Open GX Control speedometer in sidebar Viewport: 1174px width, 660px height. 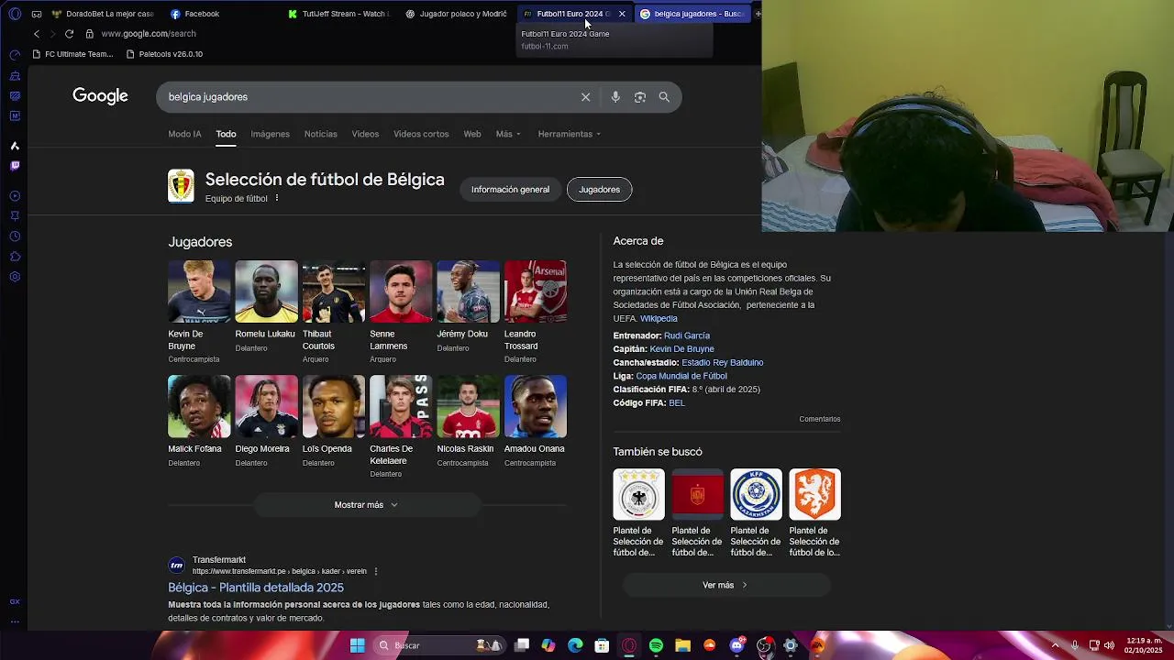click(x=15, y=55)
